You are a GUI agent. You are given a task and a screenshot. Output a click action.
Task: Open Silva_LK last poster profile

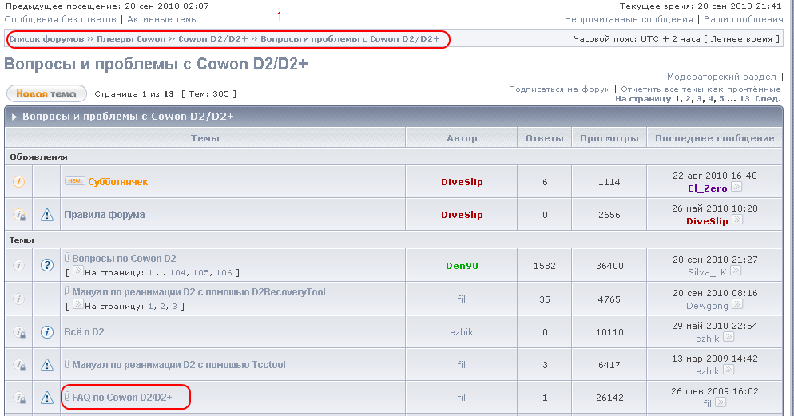point(707,272)
